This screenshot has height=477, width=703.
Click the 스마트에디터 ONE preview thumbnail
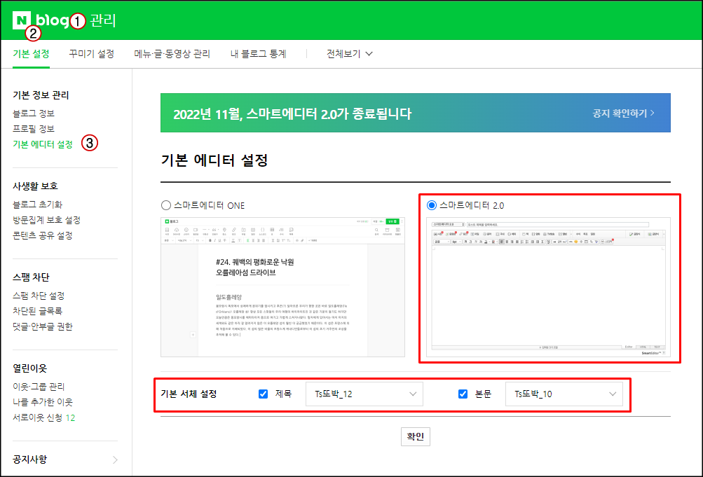pyautogui.click(x=283, y=287)
